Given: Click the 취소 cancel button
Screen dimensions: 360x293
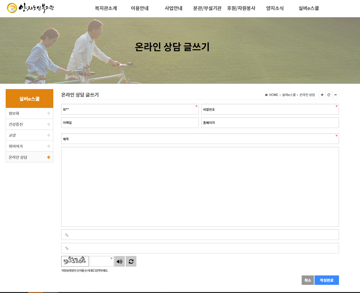Looking at the screenshot, I should (308, 280).
